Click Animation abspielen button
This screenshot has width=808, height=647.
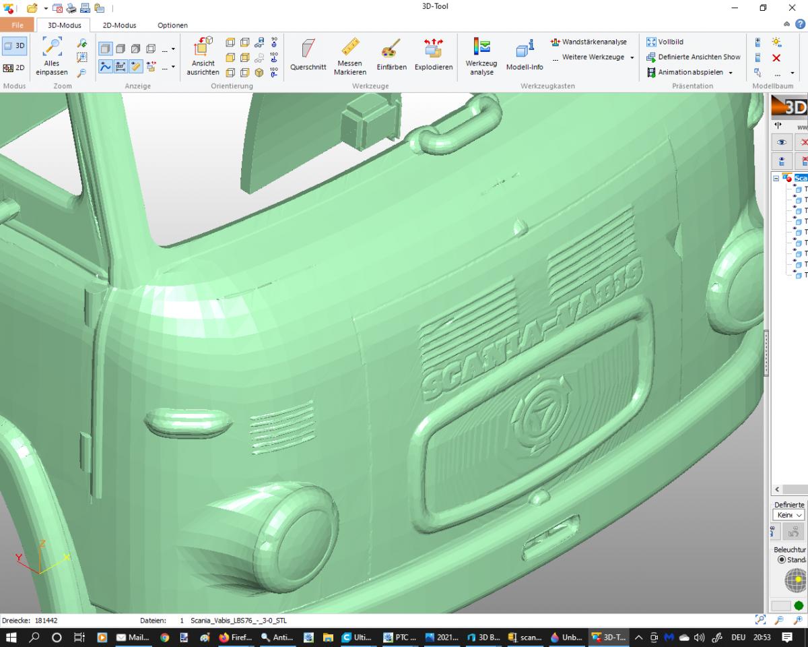(x=685, y=73)
